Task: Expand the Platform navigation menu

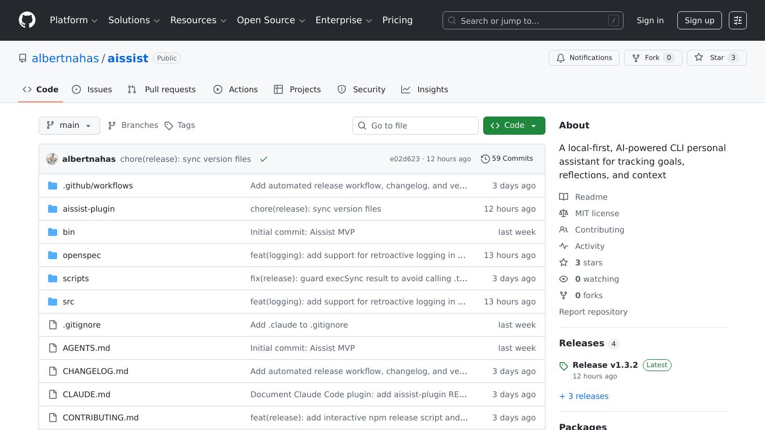Action: click(74, 20)
